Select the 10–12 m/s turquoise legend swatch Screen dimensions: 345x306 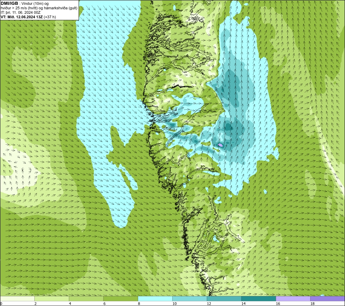(x=190, y=298)
